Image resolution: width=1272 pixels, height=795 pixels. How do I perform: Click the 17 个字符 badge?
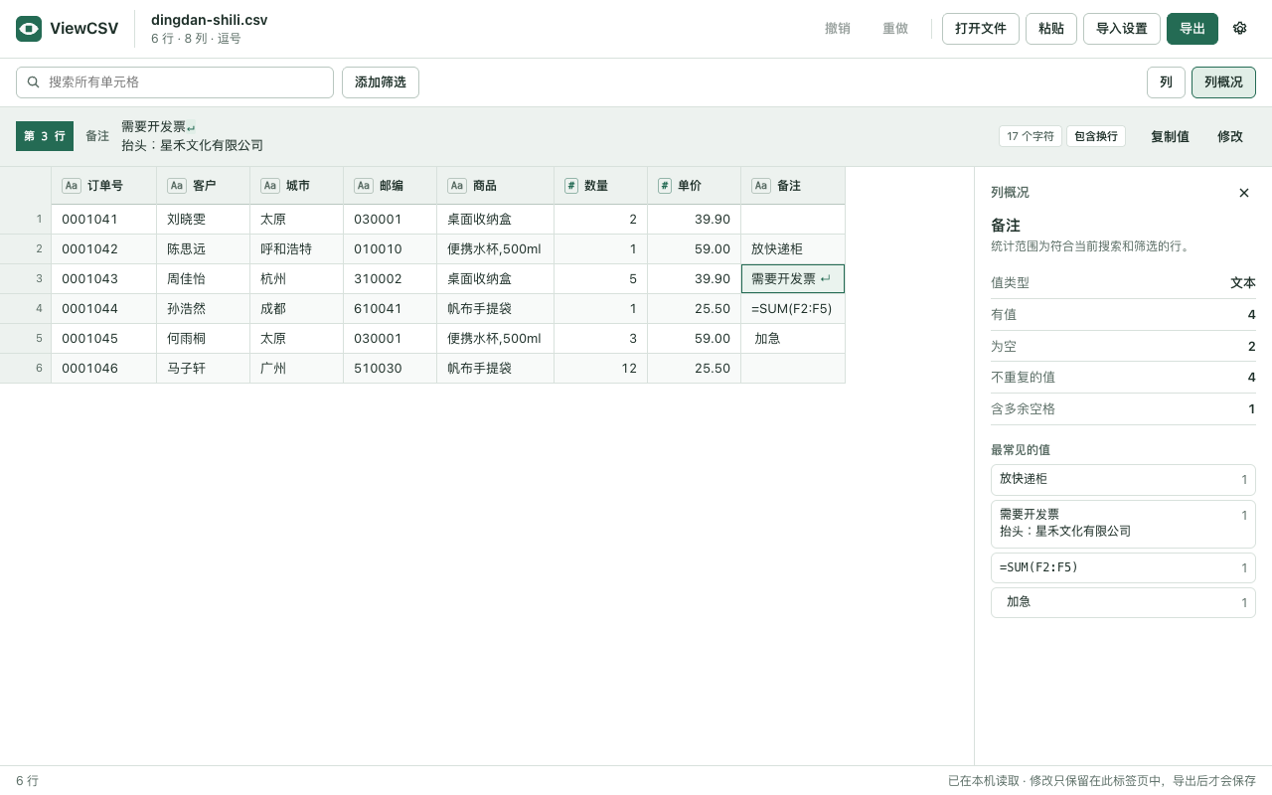[1031, 136]
